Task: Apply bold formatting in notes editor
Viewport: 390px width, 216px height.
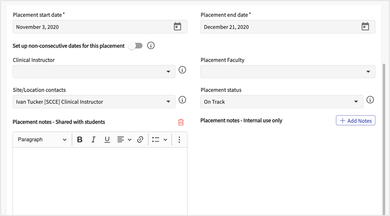Action: pyautogui.click(x=80, y=140)
